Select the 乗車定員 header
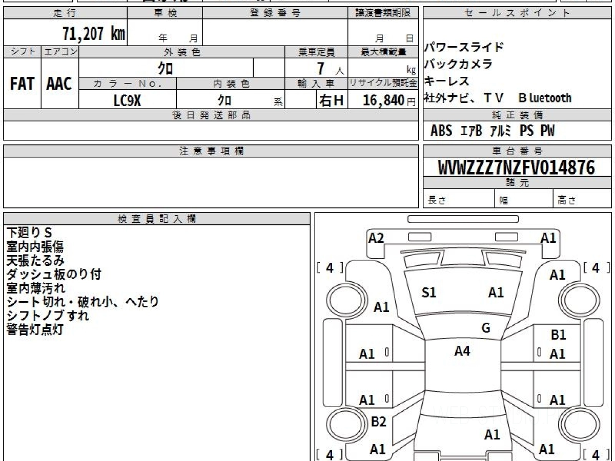615x461 pixels. 316,52
